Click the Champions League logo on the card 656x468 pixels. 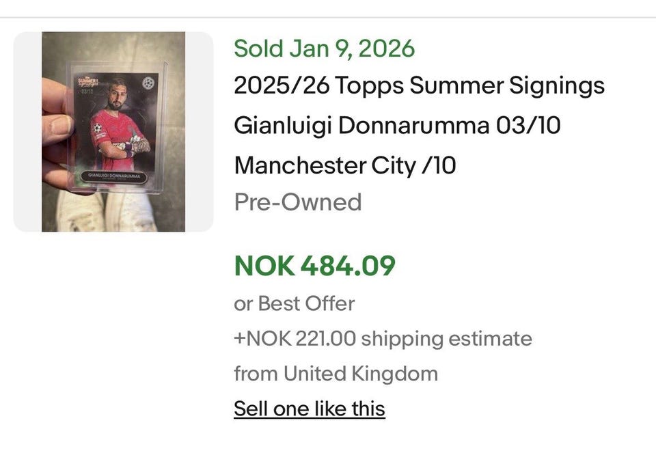[148, 83]
